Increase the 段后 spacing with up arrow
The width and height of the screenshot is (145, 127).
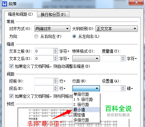tap(56, 87)
